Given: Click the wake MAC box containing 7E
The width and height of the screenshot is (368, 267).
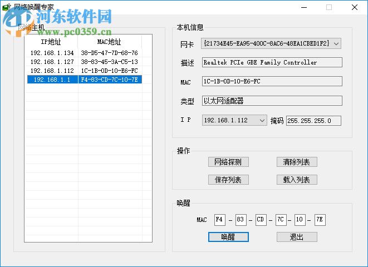Looking at the screenshot, I should (x=320, y=220).
